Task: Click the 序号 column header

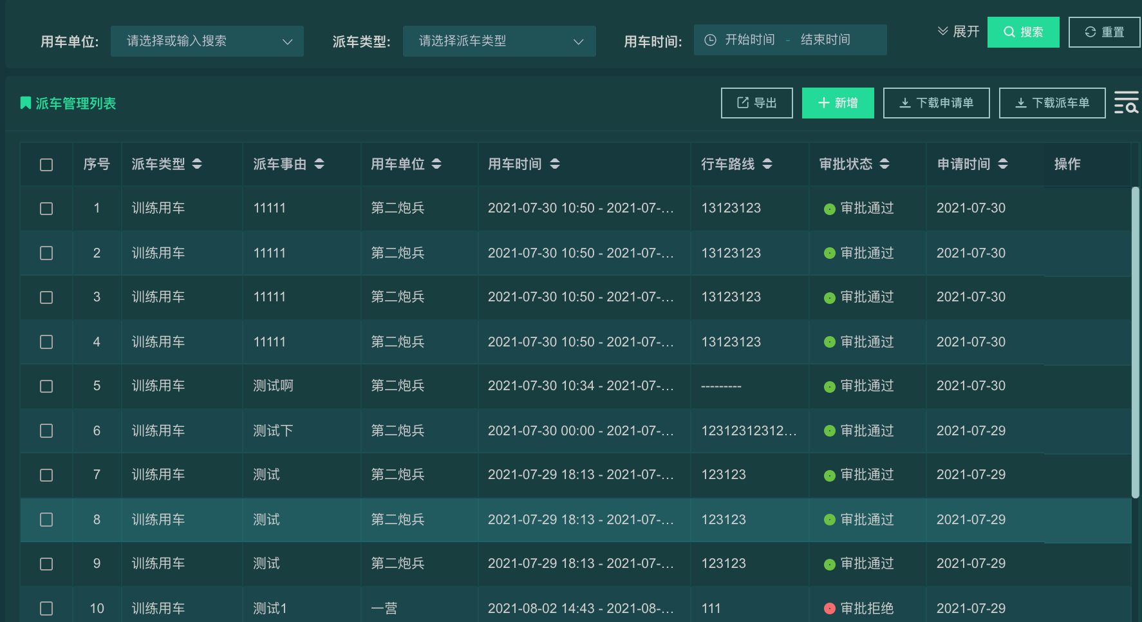Action: 97,164
